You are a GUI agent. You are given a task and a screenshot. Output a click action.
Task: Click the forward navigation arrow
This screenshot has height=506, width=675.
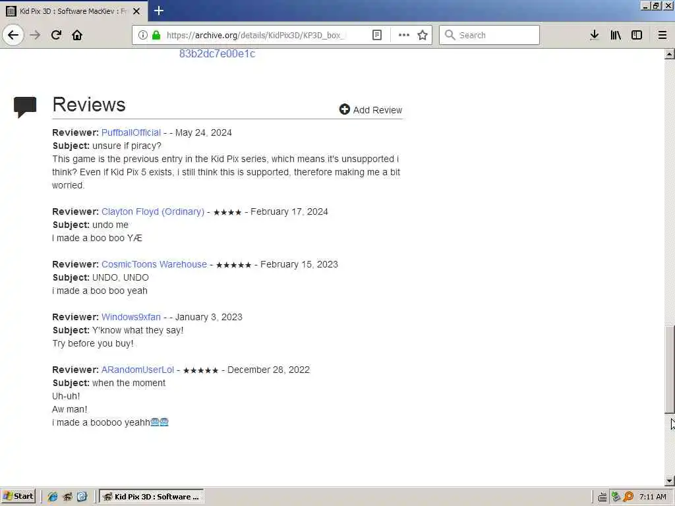(x=35, y=35)
